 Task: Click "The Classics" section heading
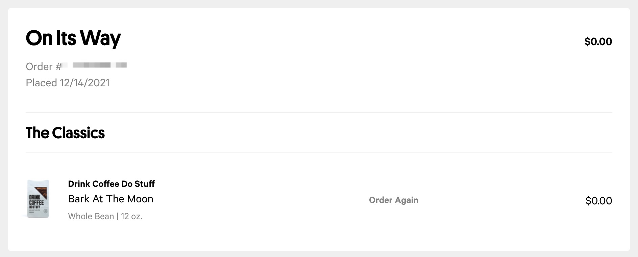[x=65, y=133]
